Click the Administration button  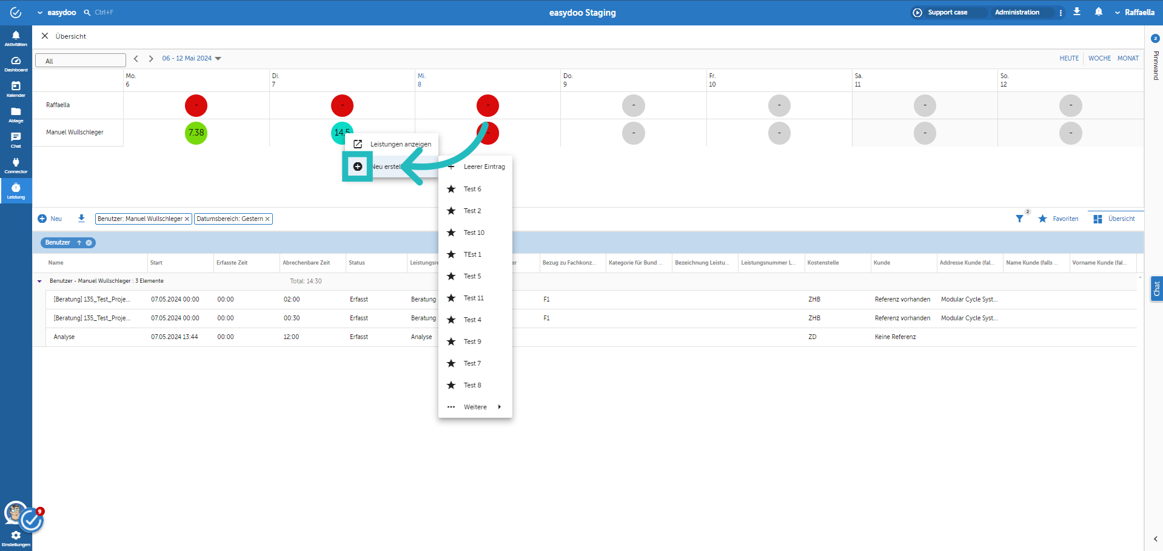[x=1017, y=12]
